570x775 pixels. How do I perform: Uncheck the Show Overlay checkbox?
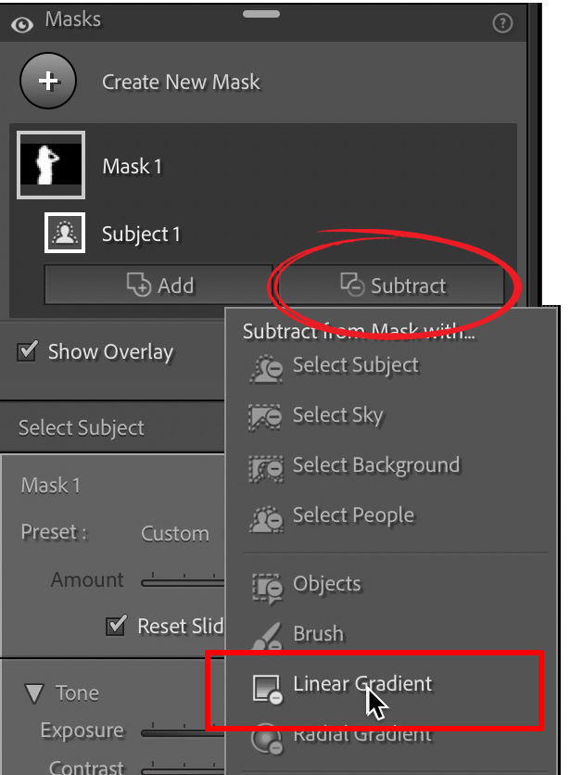pyautogui.click(x=28, y=352)
